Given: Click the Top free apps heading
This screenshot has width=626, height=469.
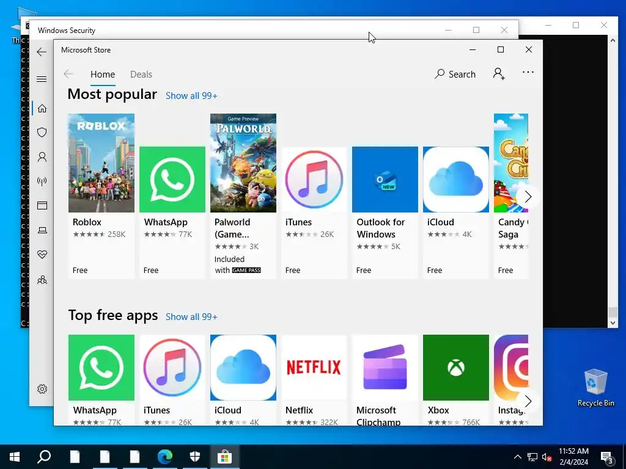Looking at the screenshot, I should 113,316.
